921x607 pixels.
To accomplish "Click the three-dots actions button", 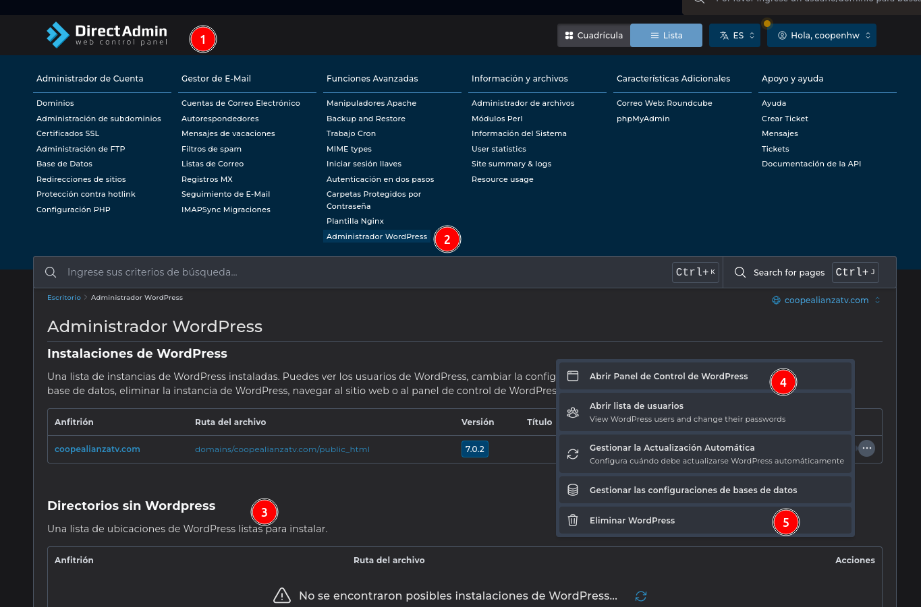I will (x=867, y=448).
